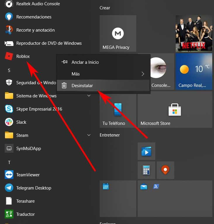Click the Telegram Desktop label

(x=34, y=188)
